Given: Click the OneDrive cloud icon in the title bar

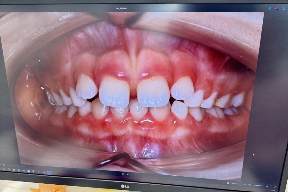Looking at the screenshot, I should click(x=284, y=8).
